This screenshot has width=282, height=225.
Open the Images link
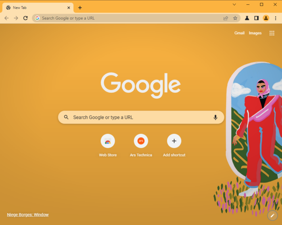pyautogui.click(x=255, y=33)
